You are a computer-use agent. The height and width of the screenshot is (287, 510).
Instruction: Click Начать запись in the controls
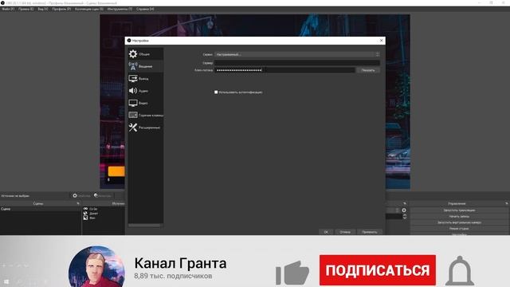pyautogui.click(x=459, y=216)
